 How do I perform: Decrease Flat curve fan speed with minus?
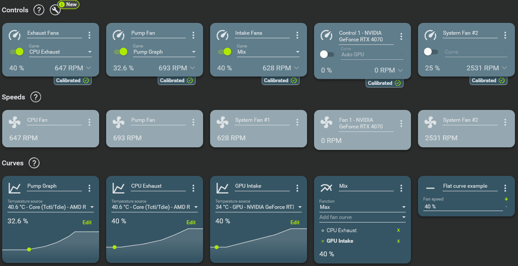(506, 207)
